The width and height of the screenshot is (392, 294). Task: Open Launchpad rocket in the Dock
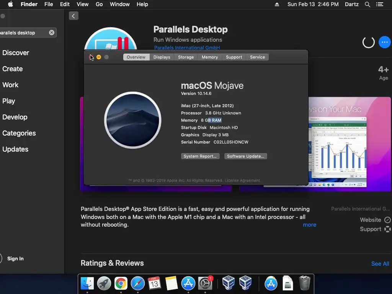(x=104, y=283)
